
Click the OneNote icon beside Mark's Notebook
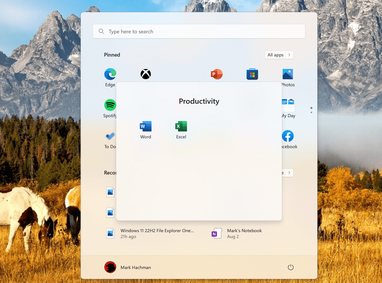coord(216,233)
